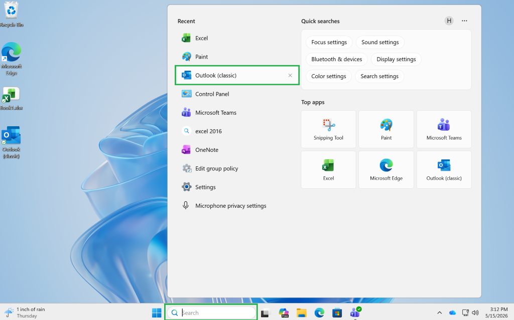Select the Search settings quick search

tap(379, 76)
